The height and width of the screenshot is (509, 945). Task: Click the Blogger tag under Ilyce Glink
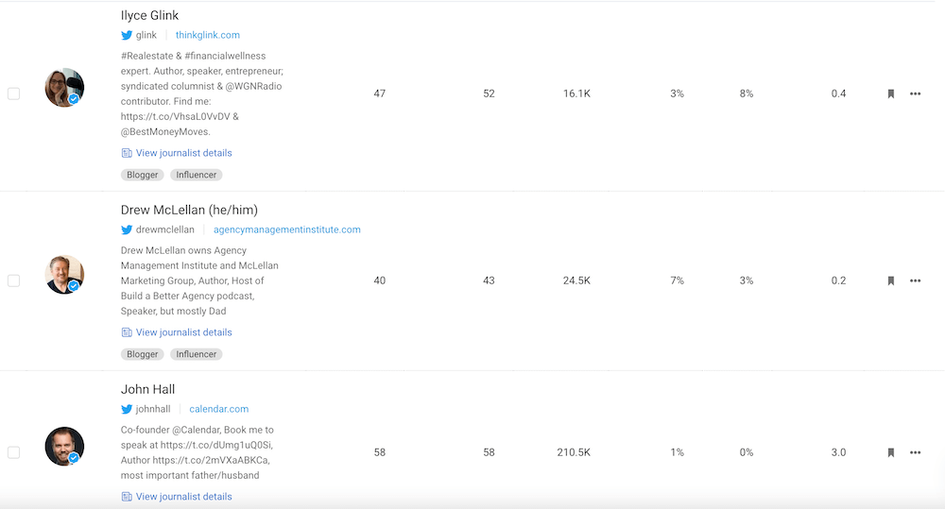click(x=143, y=175)
